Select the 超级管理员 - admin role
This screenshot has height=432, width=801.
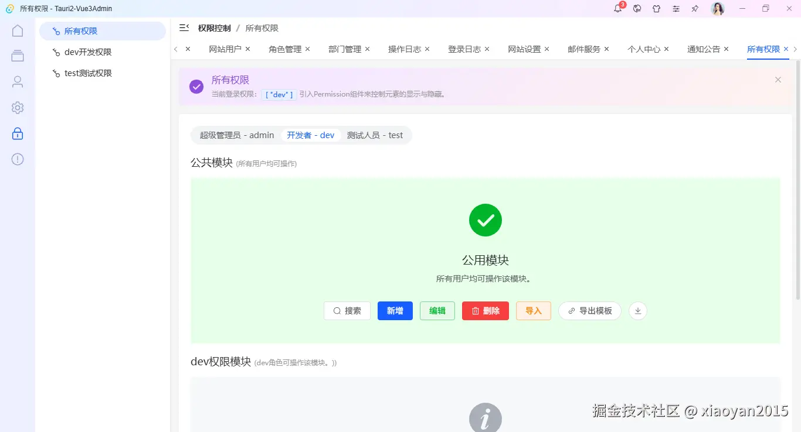[236, 135]
